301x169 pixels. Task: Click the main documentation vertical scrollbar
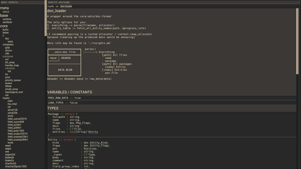(x=298, y=41)
